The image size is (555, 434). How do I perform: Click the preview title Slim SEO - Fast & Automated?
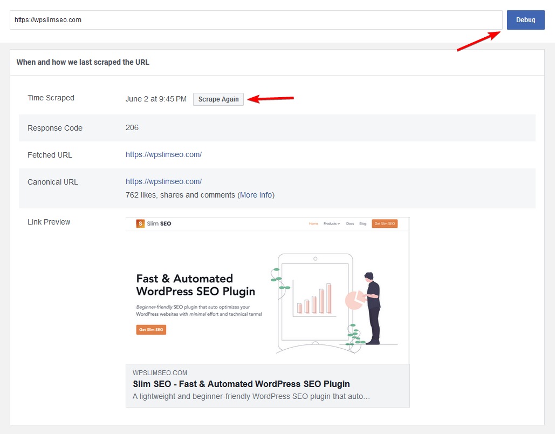[x=241, y=384]
